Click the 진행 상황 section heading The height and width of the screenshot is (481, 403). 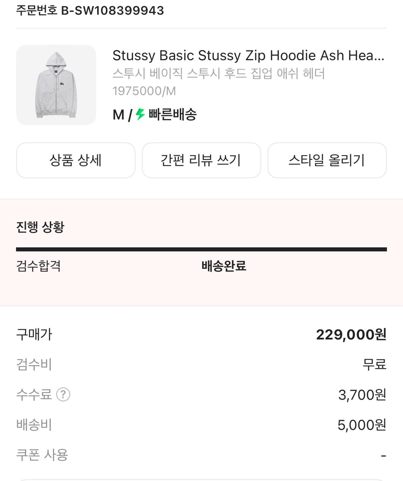point(40,227)
